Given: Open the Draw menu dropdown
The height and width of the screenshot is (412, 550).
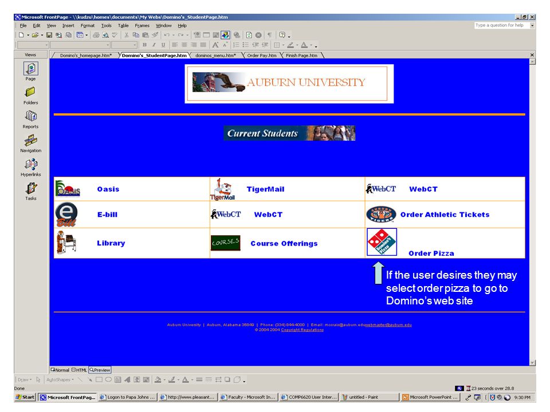Looking at the screenshot, I should [25, 379].
